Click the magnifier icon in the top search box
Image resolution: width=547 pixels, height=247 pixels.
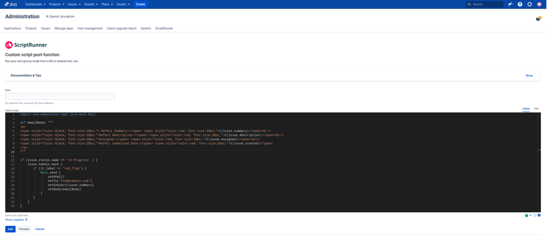(x=470, y=4)
